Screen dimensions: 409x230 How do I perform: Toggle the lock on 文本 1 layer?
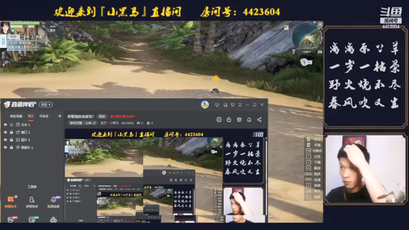12,125
